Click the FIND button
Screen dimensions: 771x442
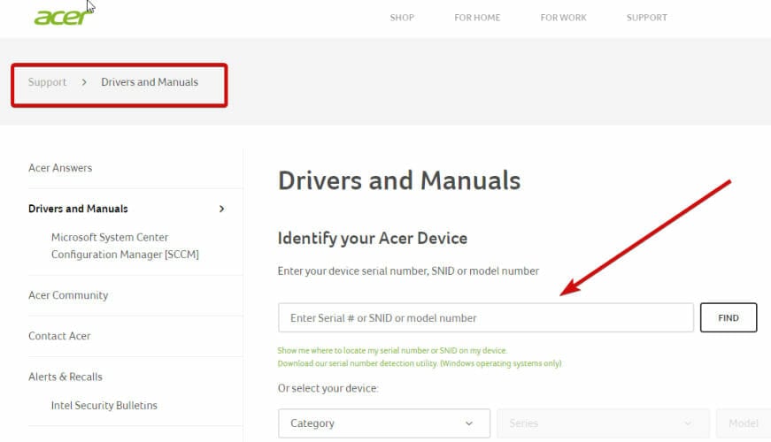point(729,317)
